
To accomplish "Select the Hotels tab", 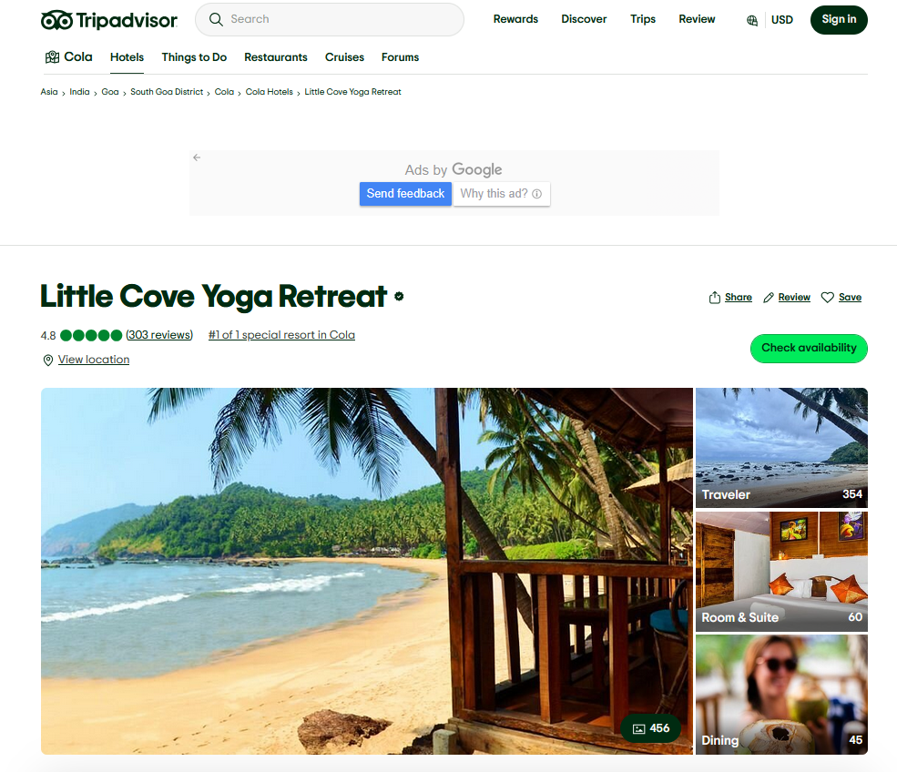I will click(x=127, y=57).
